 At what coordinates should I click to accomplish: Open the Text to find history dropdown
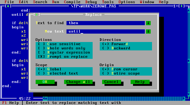148,23
